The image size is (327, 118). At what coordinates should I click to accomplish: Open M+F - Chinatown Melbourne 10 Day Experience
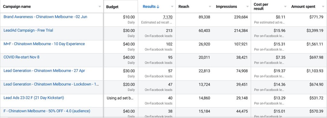[x=44, y=44]
